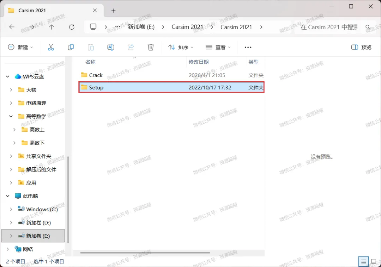The image size is (381, 267).
Task: Click the last Carsim 2021 breadcrumb
Action: coord(236,27)
